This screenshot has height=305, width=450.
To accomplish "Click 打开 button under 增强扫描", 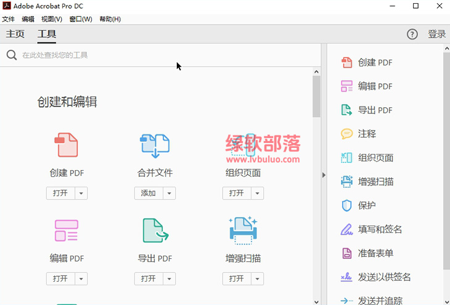I will click(237, 279).
